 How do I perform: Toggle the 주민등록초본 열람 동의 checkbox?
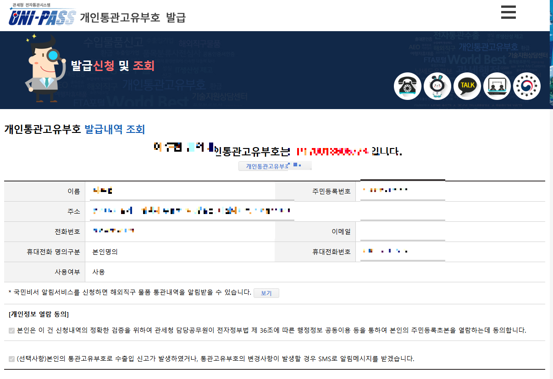[x=11, y=330]
